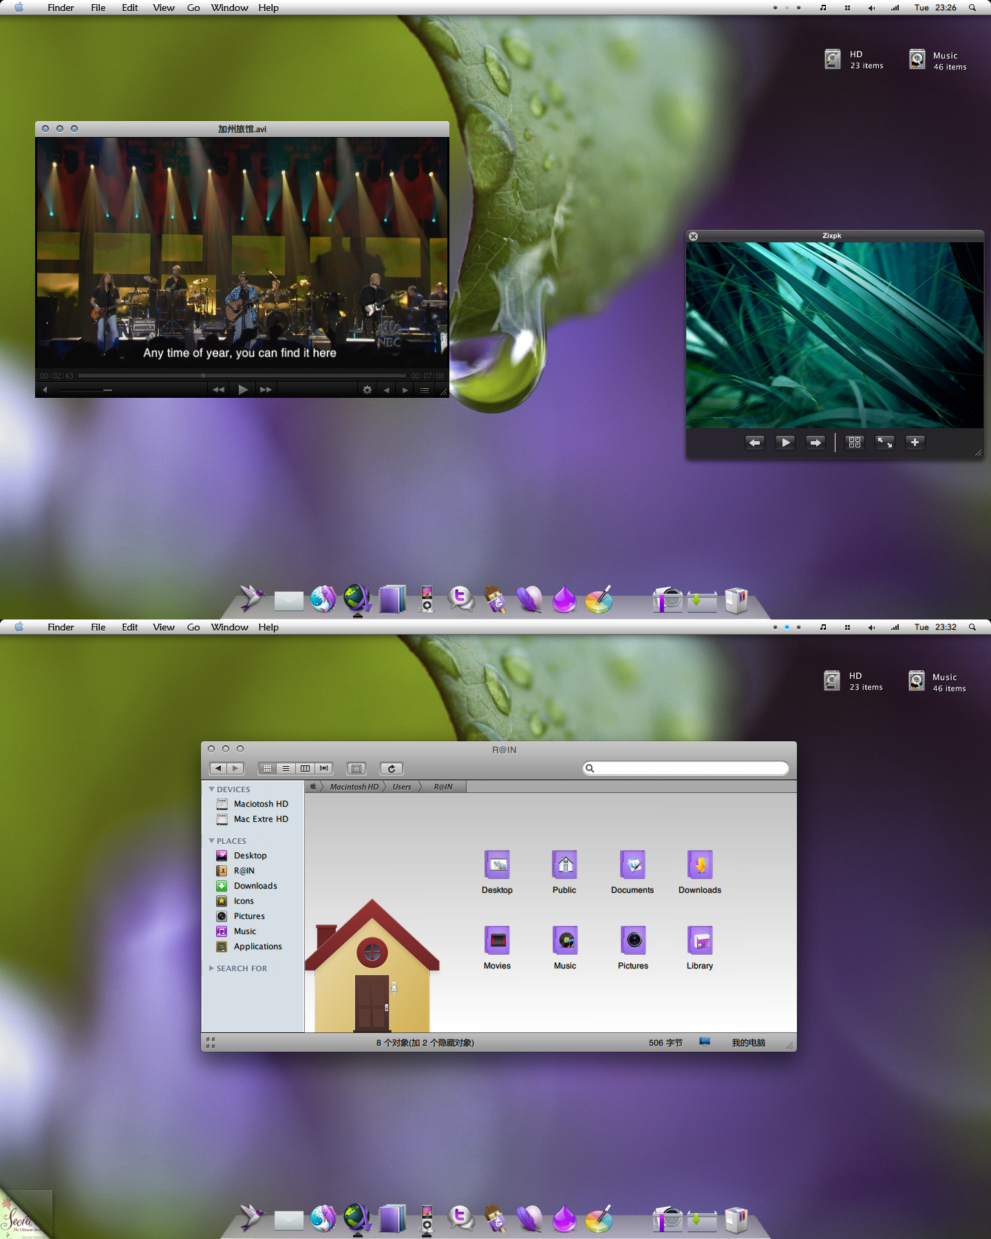Viewport: 991px width, 1239px height.
Task: Collapse the PLACES sidebar section
Action: pyautogui.click(x=211, y=840)
